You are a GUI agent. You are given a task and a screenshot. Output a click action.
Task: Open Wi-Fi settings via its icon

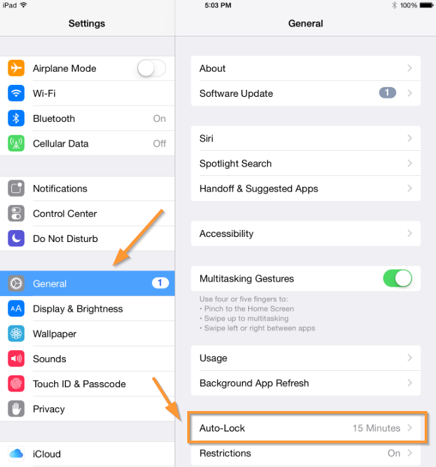coord(16,93)
